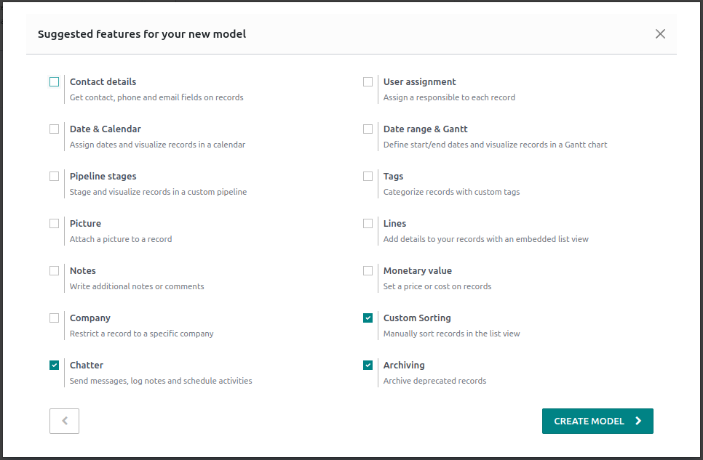This screenshot has width=703, height=460.
Task: Tick the Picture checkbox
Action: tap(55, 224)
